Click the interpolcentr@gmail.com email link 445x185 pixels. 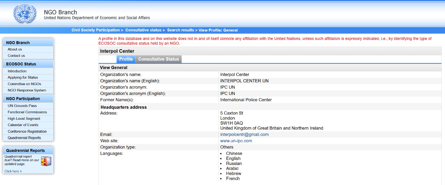tap(244, 135)
